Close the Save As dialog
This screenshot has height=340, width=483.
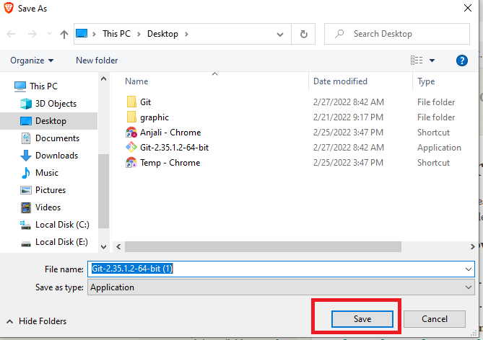coord(468,8)
